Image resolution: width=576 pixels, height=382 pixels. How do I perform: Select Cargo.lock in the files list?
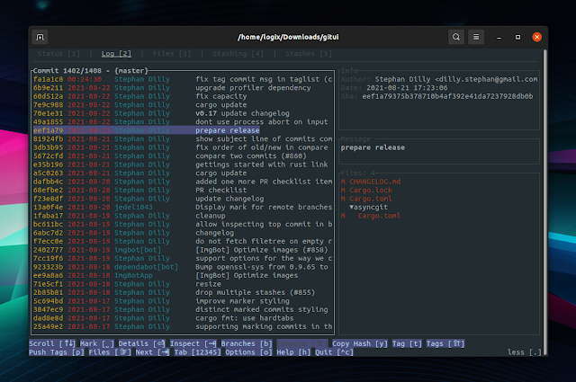(373, 190)
